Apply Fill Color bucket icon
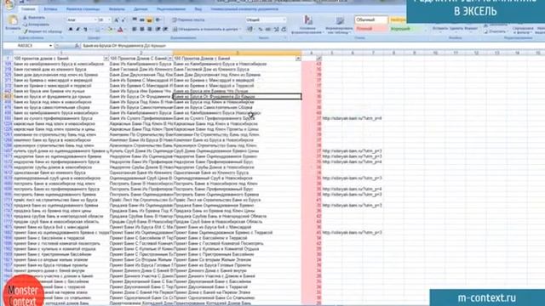Image resolution: width=545 pixels, height=306 pixels. (x=110, y=30)
